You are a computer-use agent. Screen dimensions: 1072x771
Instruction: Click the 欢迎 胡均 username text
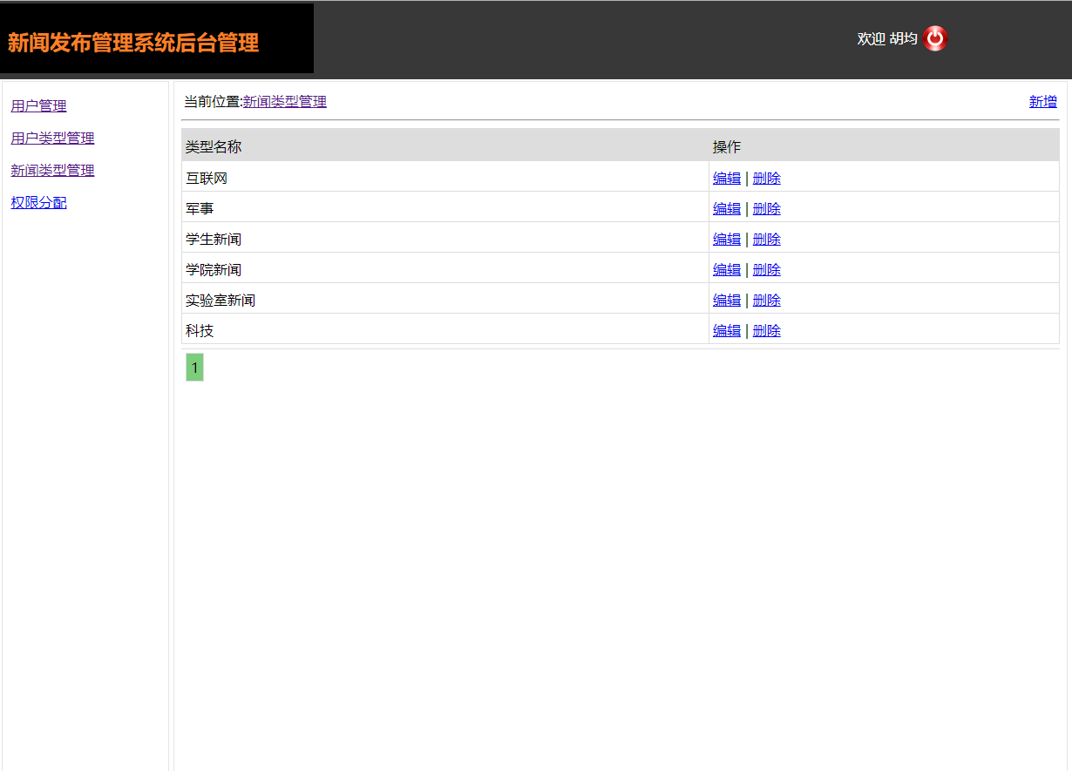pos(883,38)
